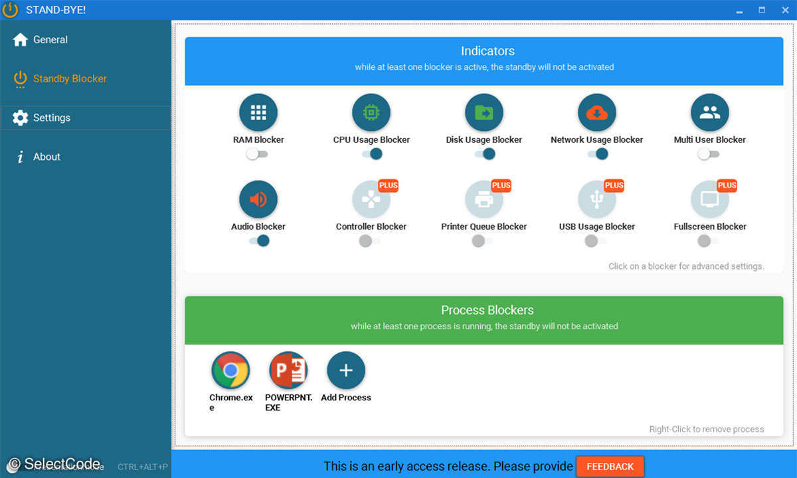797x478 pixels.
Task: Enable the Multi User Blocker switch
Action: [709, 154]
